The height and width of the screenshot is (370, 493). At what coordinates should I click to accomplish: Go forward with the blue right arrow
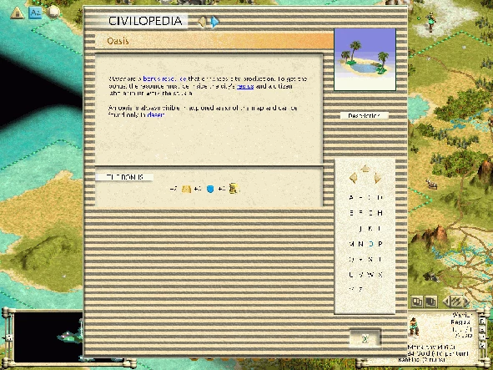pos(214,22)
